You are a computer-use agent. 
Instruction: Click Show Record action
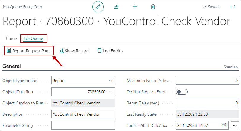(x=74, y=51)
